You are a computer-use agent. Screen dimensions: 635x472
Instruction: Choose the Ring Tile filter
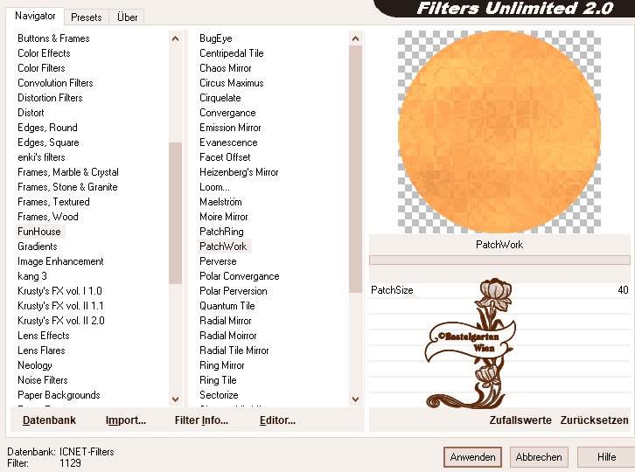click(218, 380)
